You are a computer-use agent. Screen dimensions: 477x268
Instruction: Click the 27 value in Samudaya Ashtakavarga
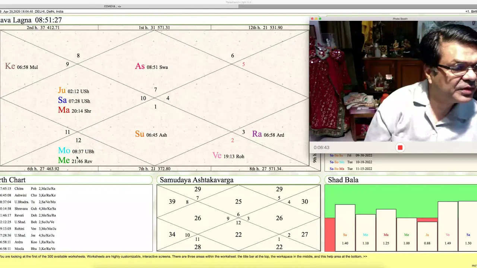[304, 234]
